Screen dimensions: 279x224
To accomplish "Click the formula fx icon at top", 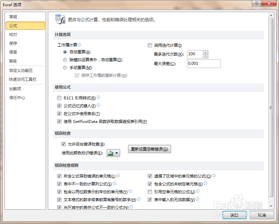I will [x=60, y=19].
